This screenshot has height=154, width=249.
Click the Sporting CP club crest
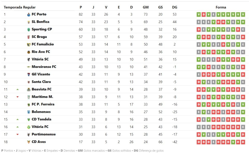click(29, 29)
